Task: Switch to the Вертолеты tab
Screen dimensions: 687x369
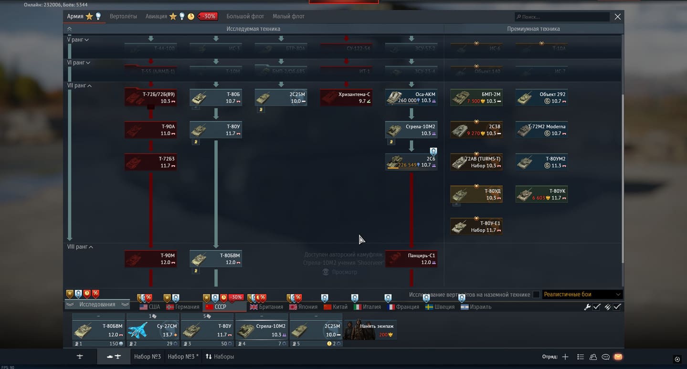Action: (x=123, y=16)
